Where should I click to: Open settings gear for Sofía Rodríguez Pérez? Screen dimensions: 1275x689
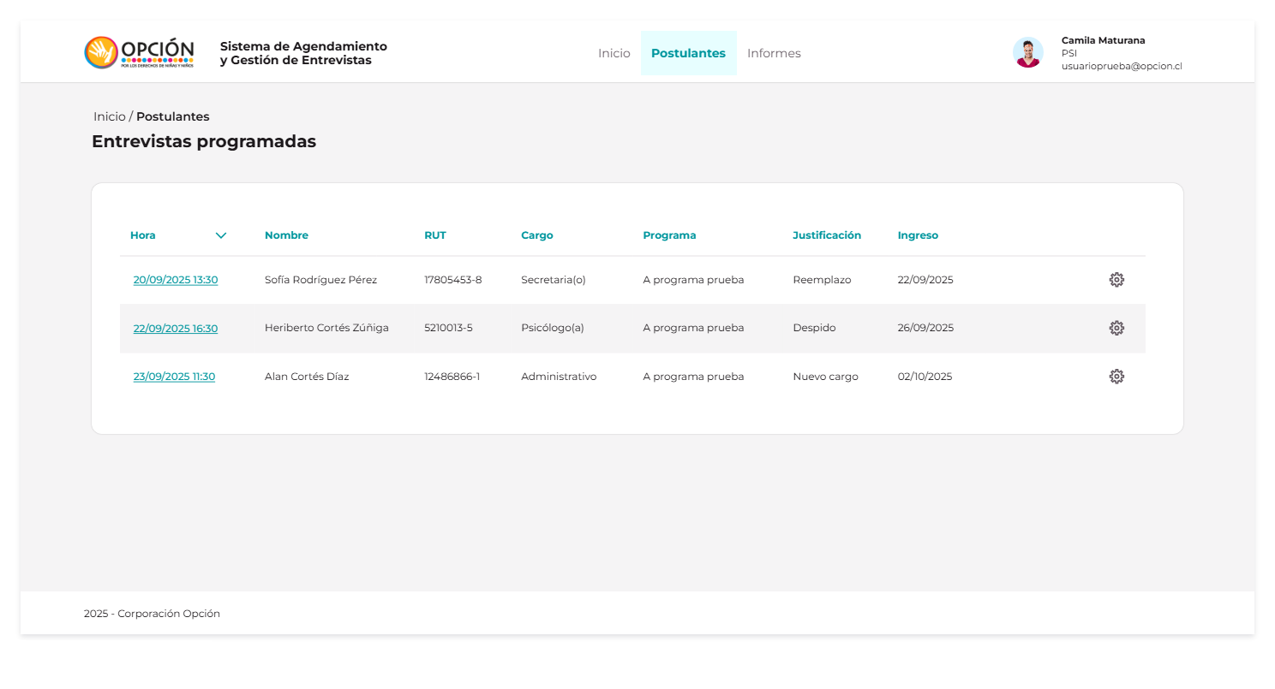1116,280
